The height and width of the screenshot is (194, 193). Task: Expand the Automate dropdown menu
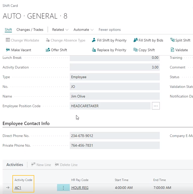pyautogui.click(x=83, y=30)
